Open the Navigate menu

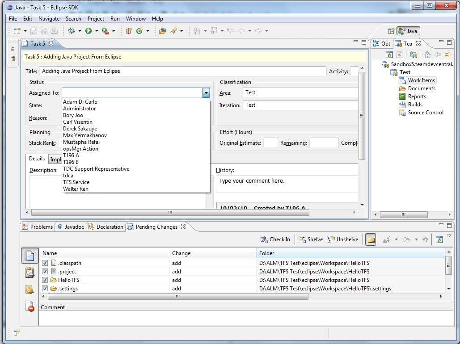click(49, 19)
